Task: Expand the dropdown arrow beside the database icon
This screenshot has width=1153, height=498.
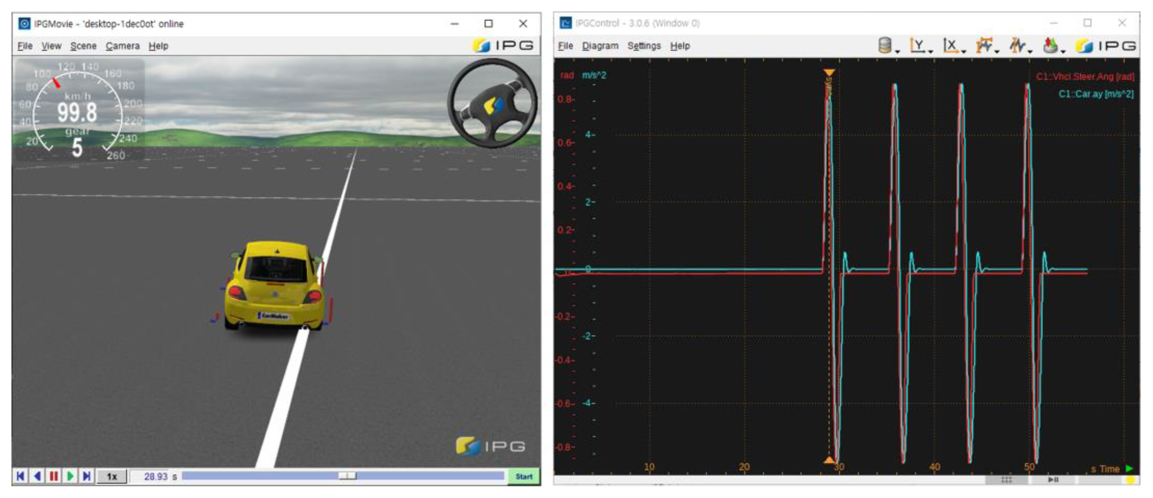Action: point(897,52)
